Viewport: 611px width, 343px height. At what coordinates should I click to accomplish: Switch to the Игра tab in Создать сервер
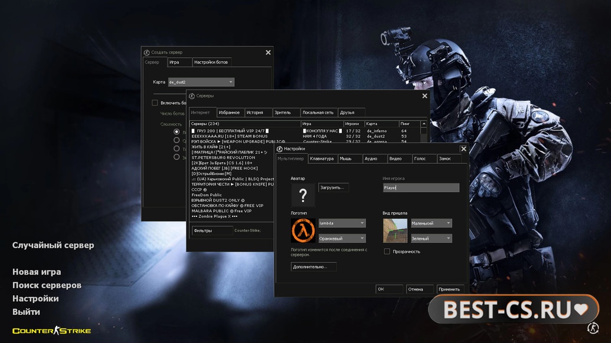point(179,62)
